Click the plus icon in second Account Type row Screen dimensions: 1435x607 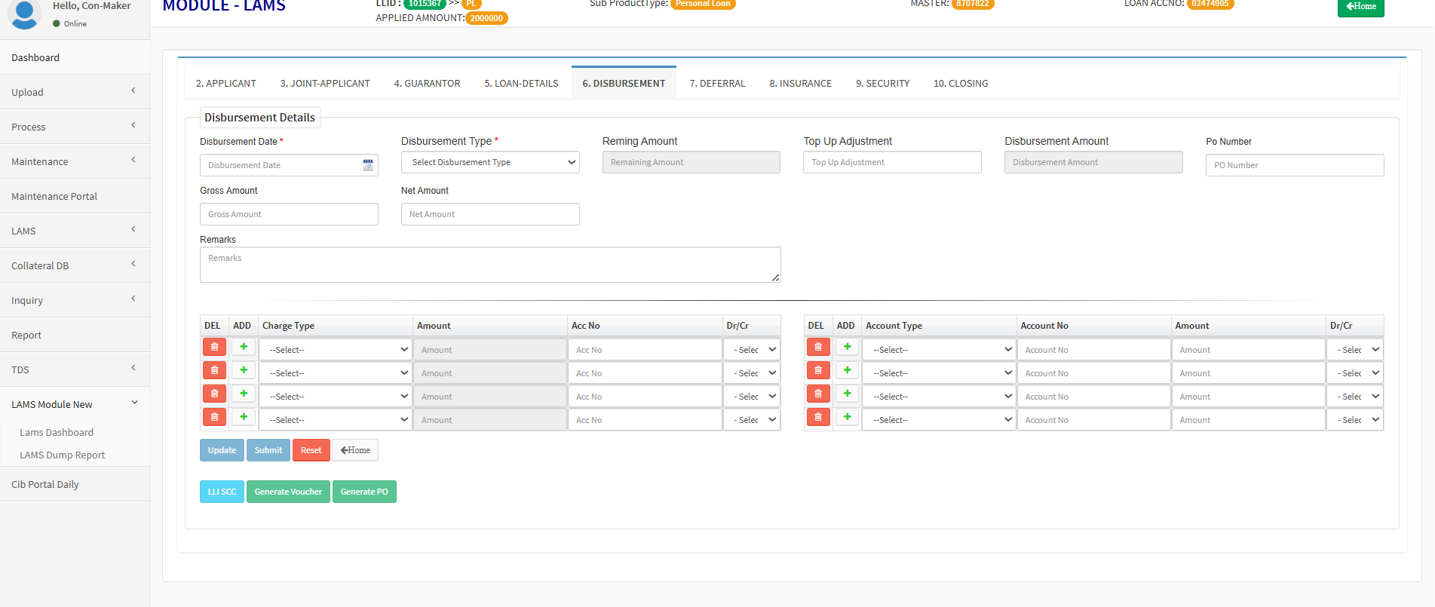[x=847, y=370]
